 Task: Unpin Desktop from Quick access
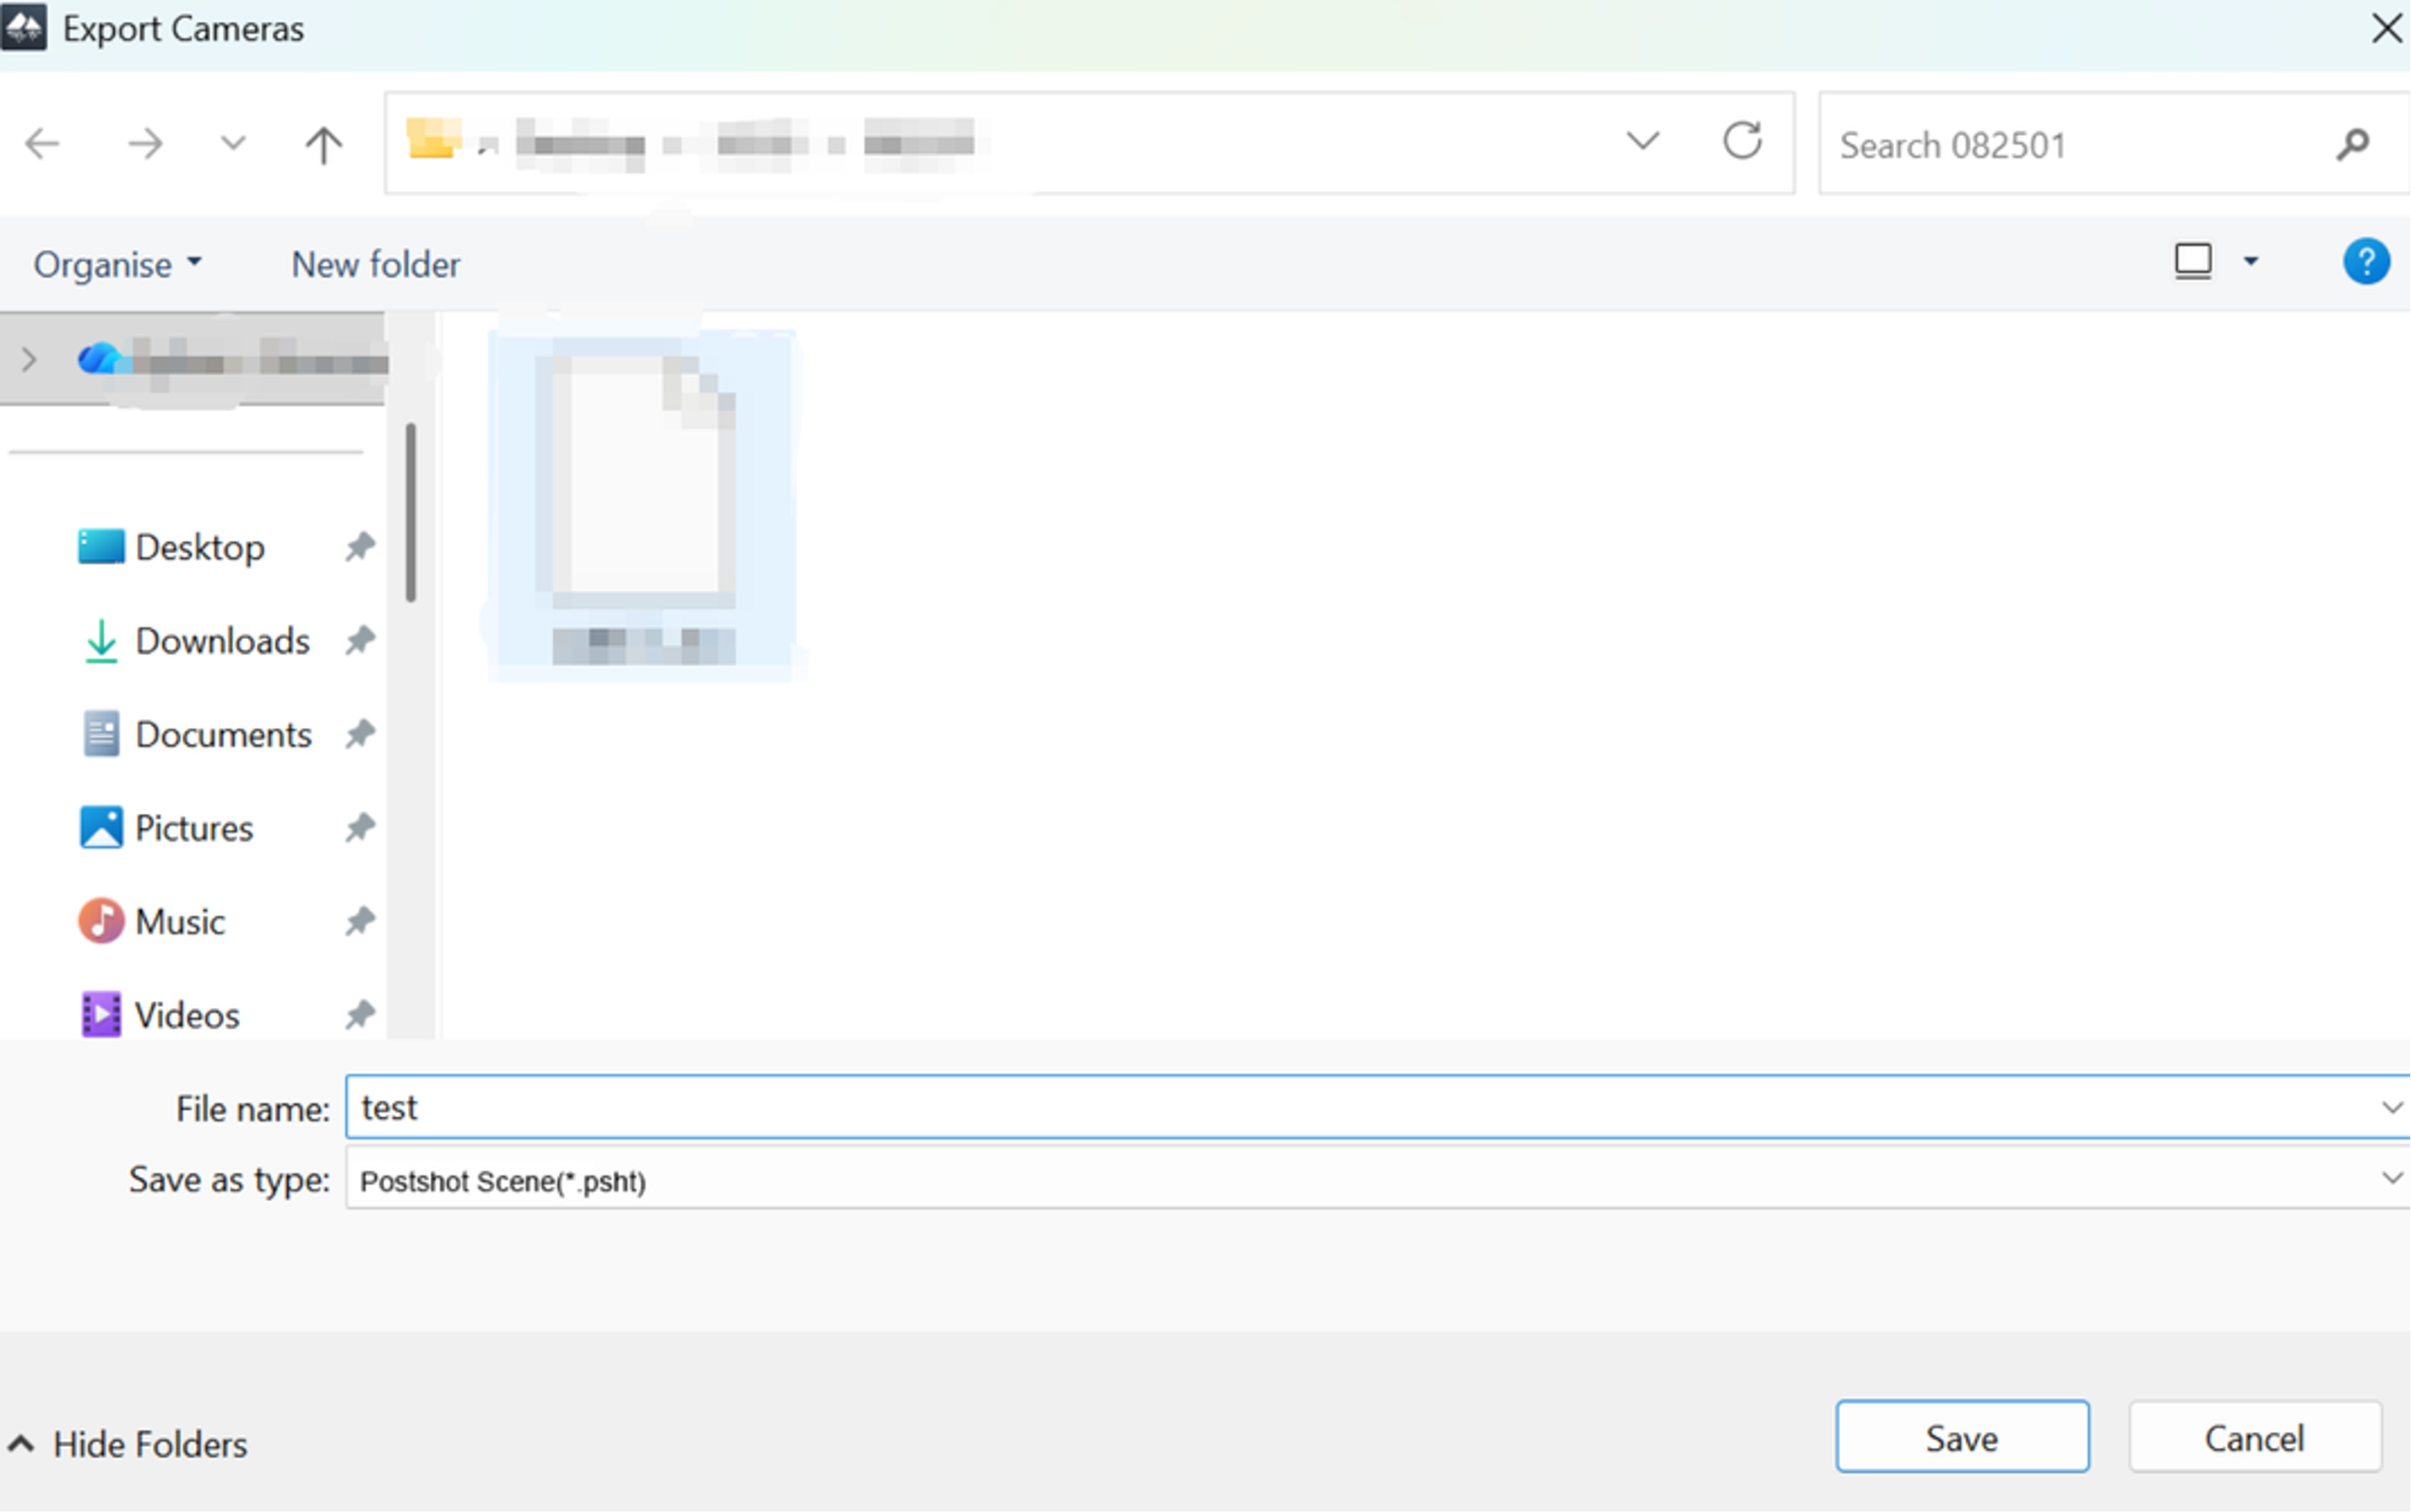click(x=359, y=546)
